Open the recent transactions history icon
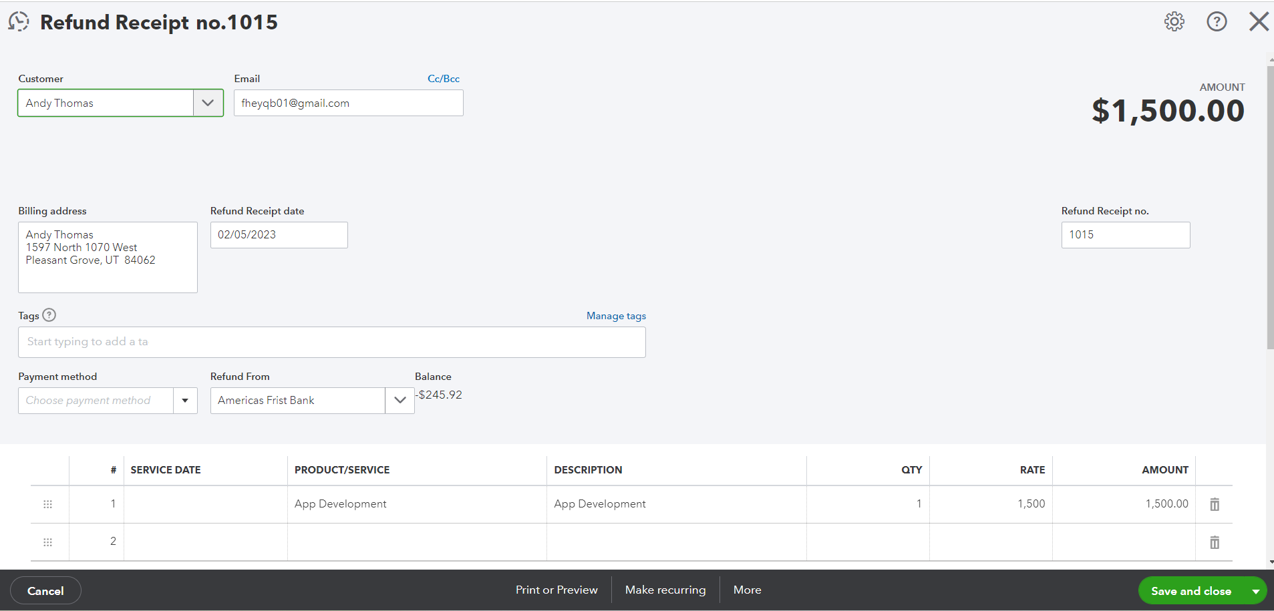Viewport: 1274px width, 611px height. [x=19, y=22]
